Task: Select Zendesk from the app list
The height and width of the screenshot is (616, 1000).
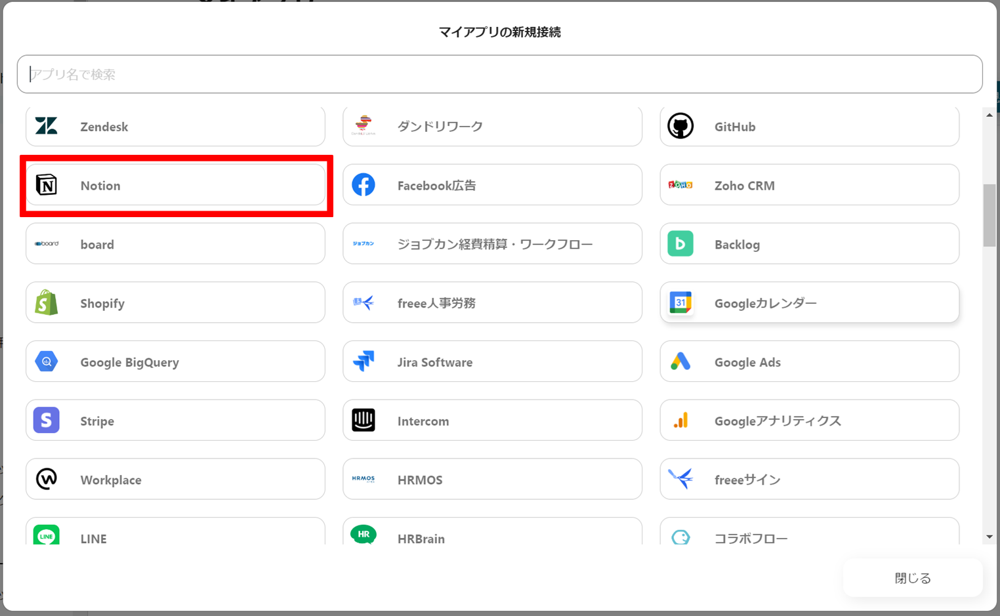Action: 175,126
